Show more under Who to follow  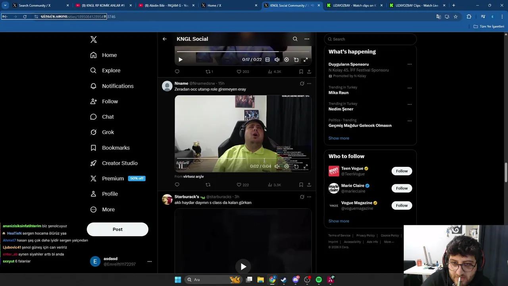tap(339, 221)
